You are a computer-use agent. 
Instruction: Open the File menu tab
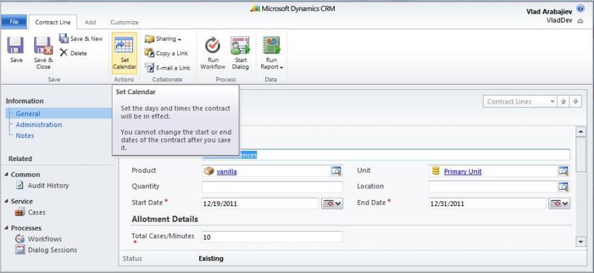[14, 22]
